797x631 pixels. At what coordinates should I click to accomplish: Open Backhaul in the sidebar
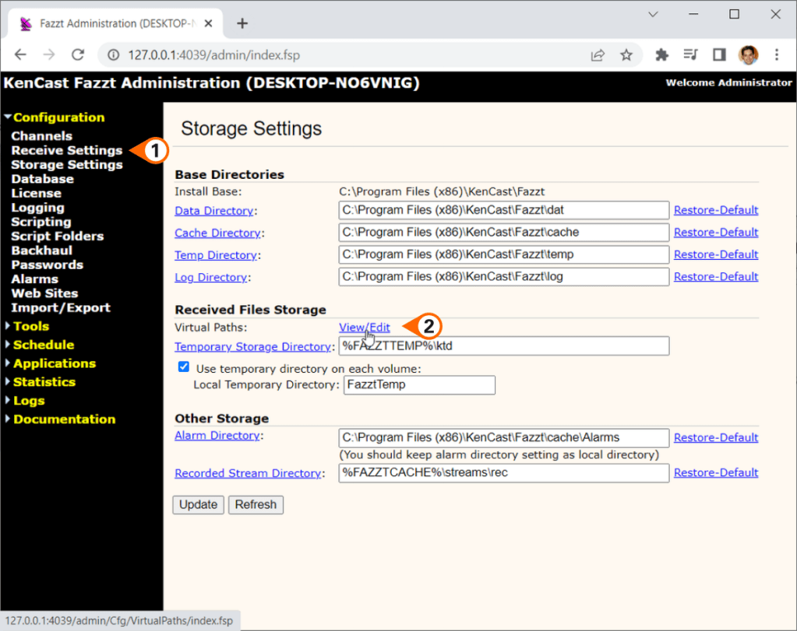(41, 251)
